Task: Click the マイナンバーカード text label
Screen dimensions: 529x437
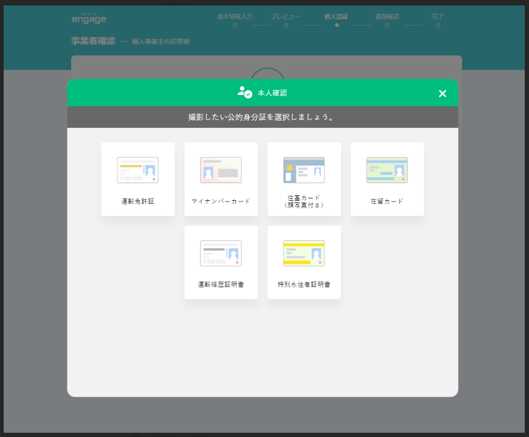Action: [221, 201]
